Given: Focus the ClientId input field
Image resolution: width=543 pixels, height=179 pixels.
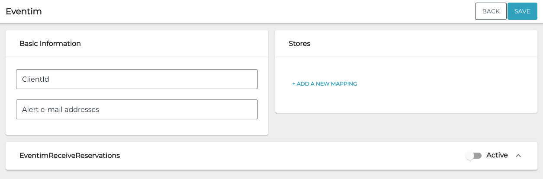Looking at the screenshot, I should (x=137, y=79).
